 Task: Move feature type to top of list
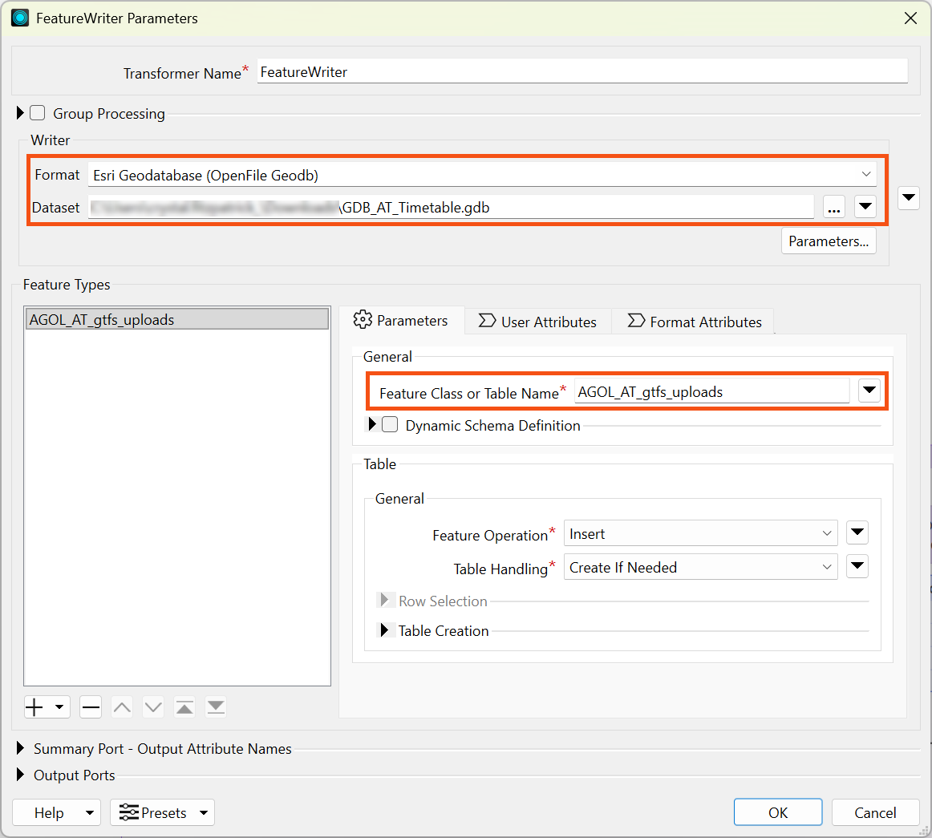click(x=184, y=707)
